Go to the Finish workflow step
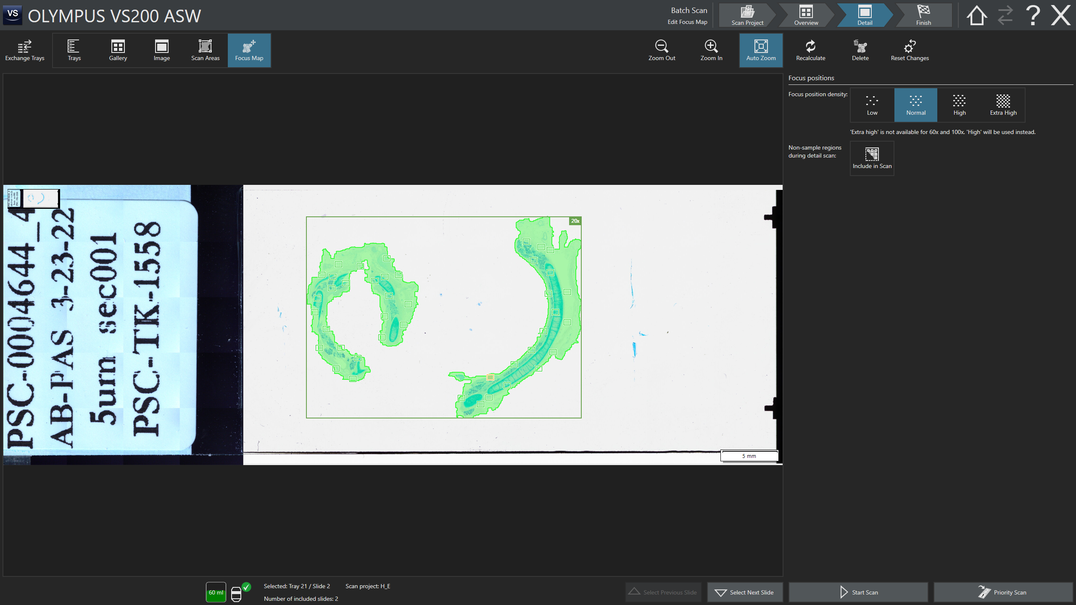The image size is (1076, 605). coord(923,16)
